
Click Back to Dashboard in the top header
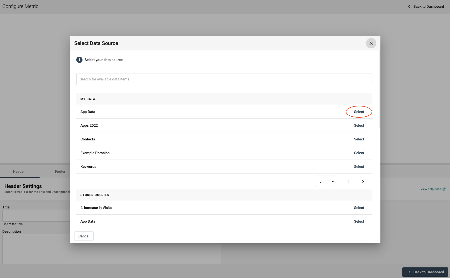pos(426,6)
